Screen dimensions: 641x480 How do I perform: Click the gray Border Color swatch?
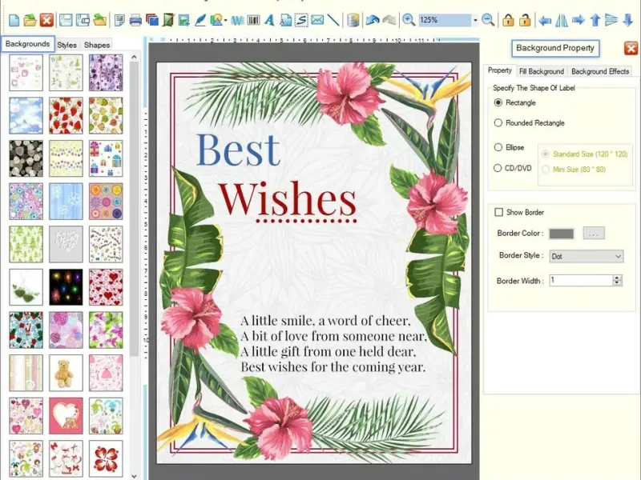coord(562,234)
